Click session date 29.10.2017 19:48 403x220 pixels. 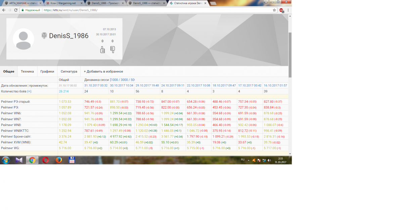click(x=147, y=86)
